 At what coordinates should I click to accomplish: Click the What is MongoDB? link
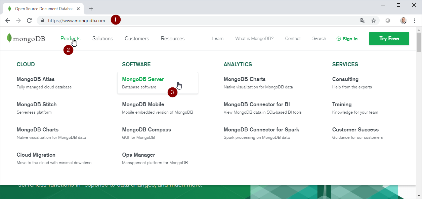(254, 39)
